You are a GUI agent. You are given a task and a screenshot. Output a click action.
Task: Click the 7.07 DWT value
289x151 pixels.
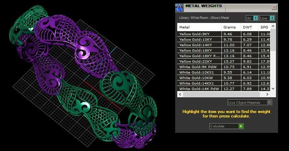(x=247, y=45)
